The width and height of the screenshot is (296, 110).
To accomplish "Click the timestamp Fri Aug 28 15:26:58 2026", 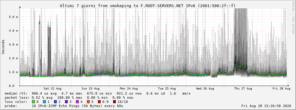I will [x=266, y=106].
